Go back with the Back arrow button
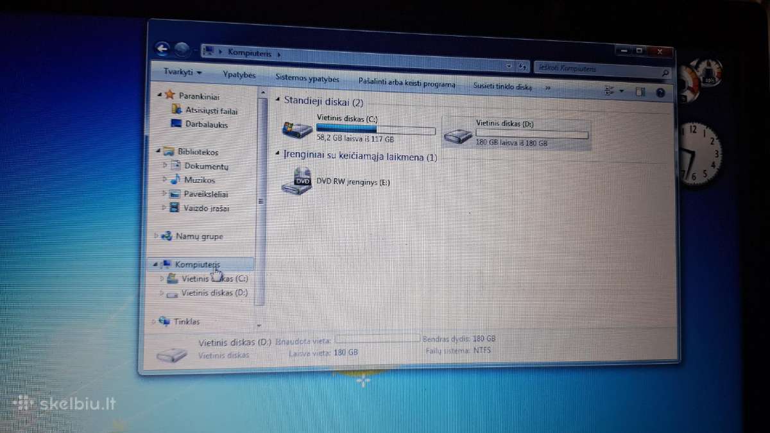 pyautogui.click(x=162, y=48)
